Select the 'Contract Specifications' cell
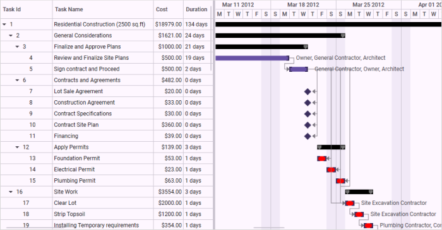442x230 pixels. click(103, 114)
